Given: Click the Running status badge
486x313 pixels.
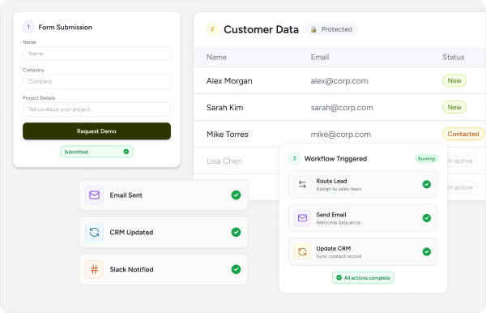Looking at the screenshot, I should [x=427, y=159].
